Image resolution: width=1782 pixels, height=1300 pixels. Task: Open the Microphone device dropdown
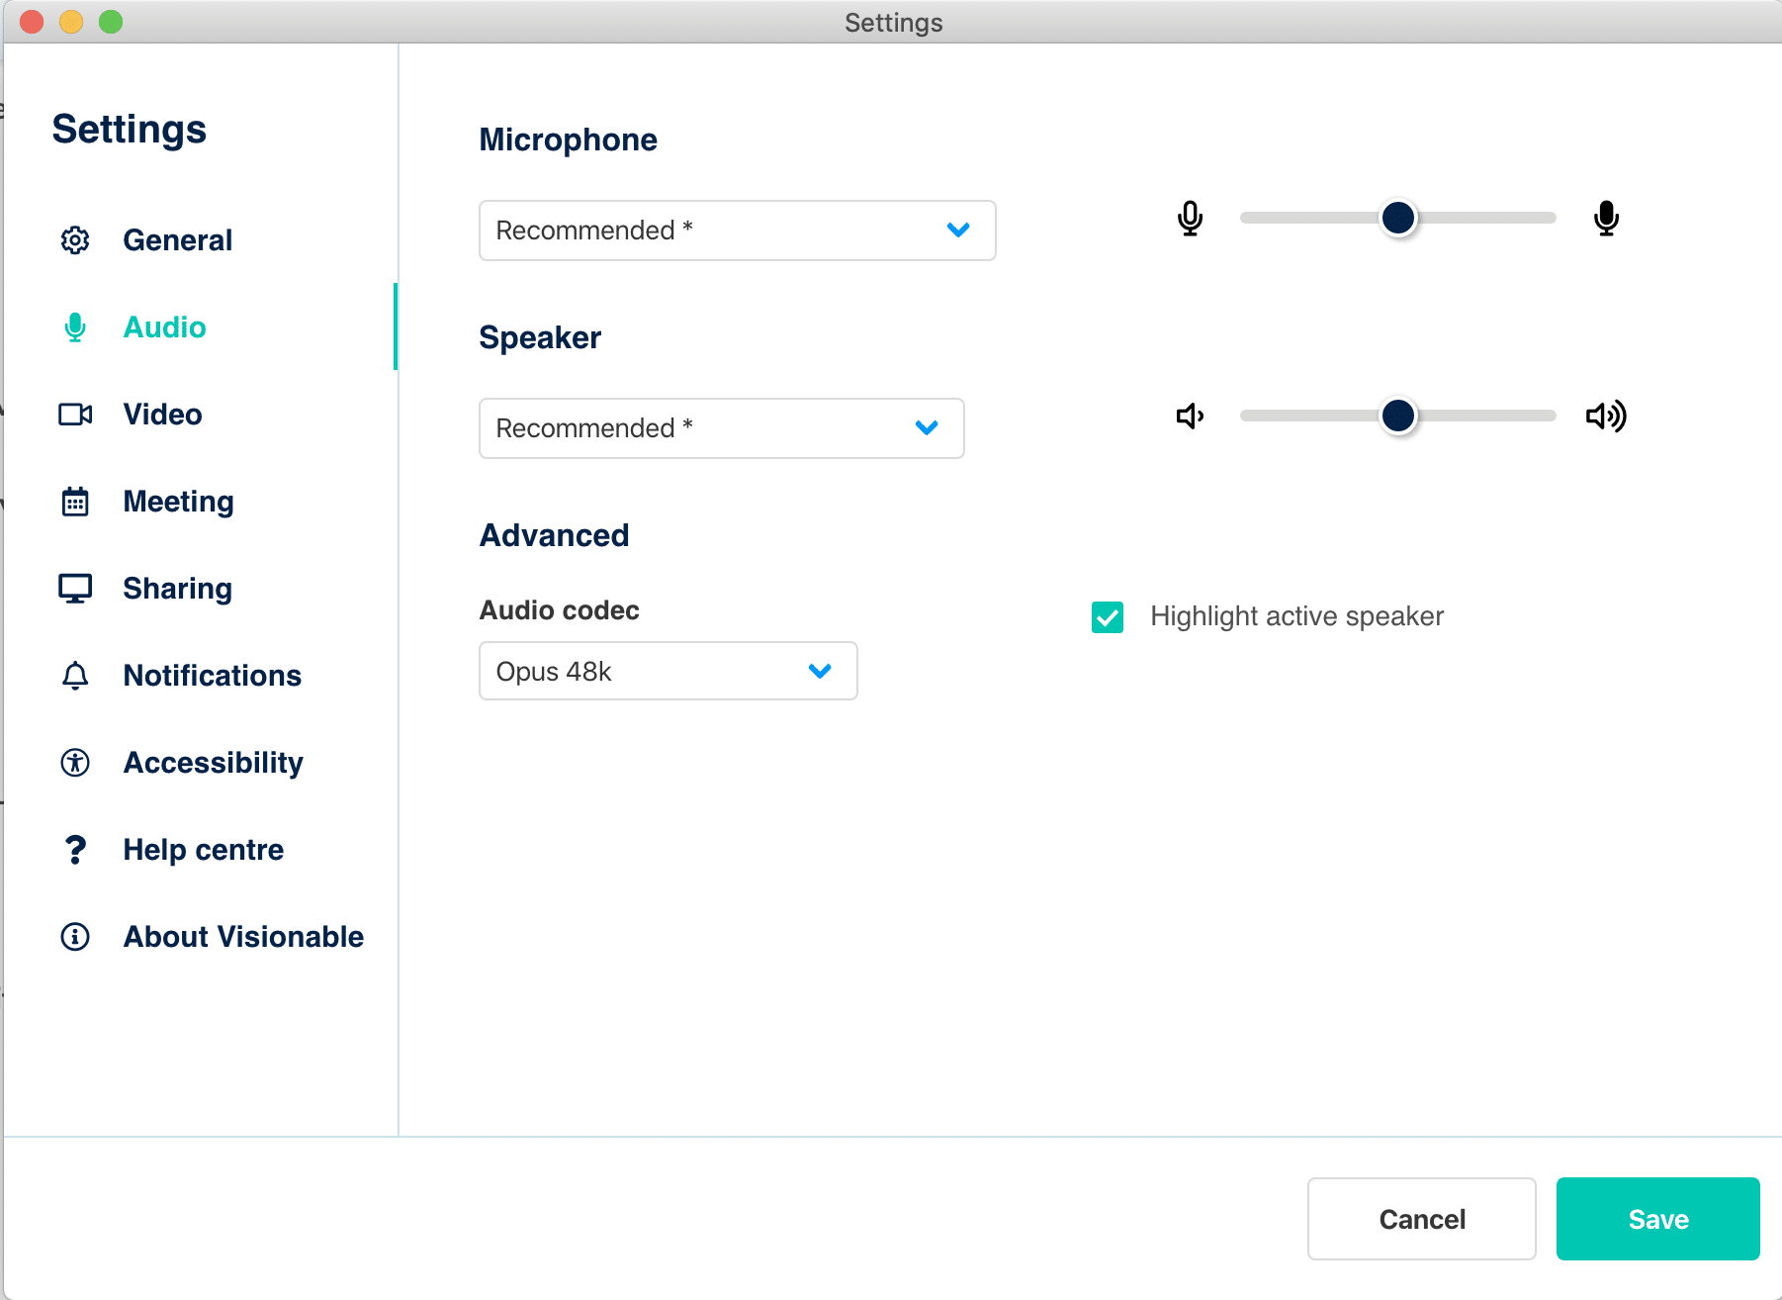coord(736,231)
